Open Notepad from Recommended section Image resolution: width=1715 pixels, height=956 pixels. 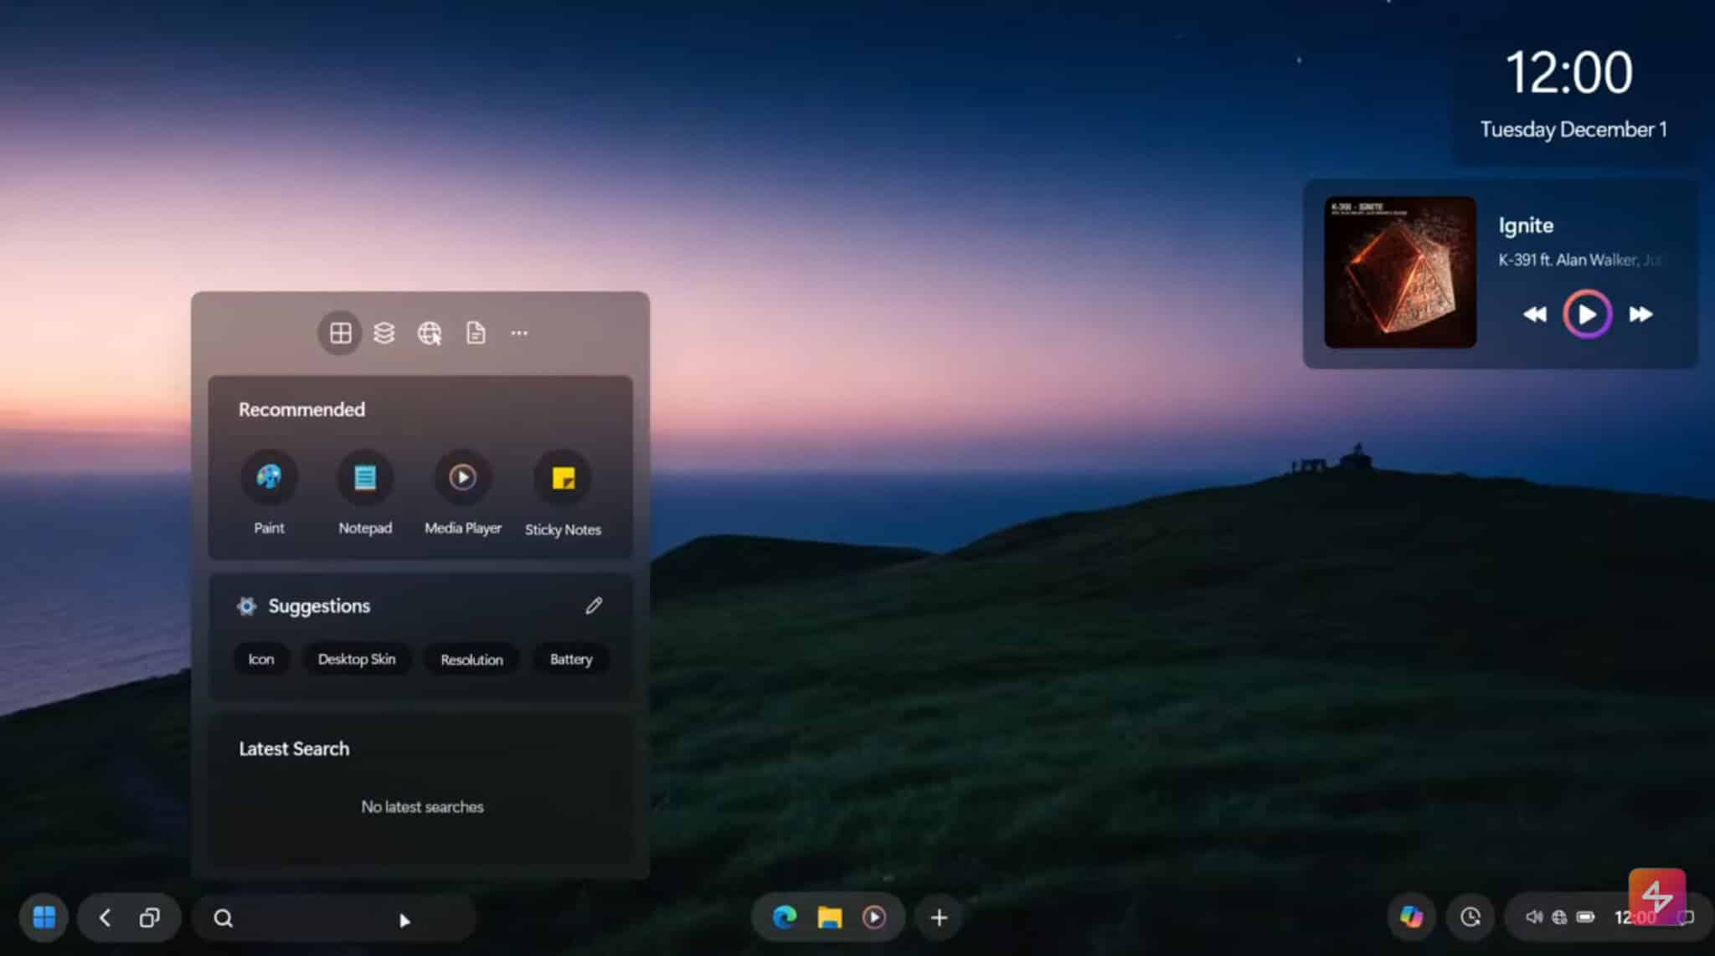[x=365, y=476]
